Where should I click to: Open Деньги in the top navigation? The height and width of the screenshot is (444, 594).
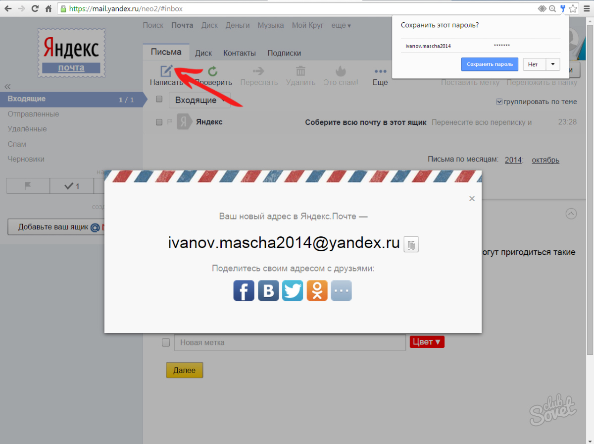pos(238,25)
